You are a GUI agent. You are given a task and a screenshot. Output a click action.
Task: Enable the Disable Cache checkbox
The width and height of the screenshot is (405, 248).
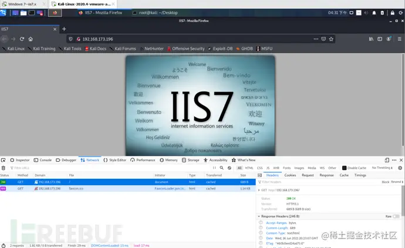click(x=344, y=168)
